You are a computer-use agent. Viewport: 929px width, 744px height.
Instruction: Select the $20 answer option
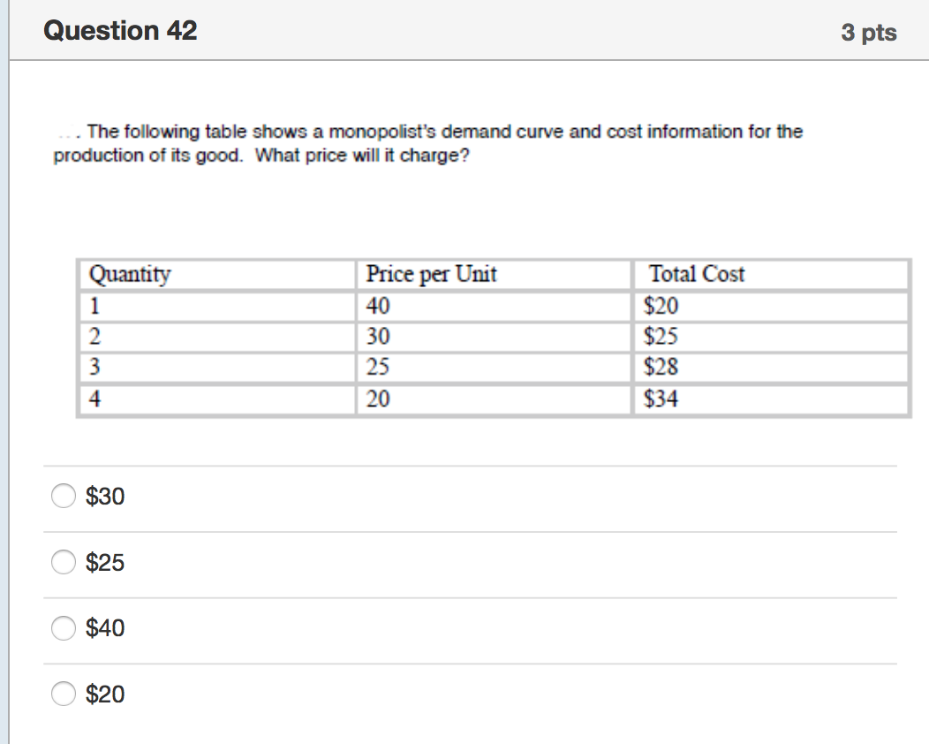64,695
